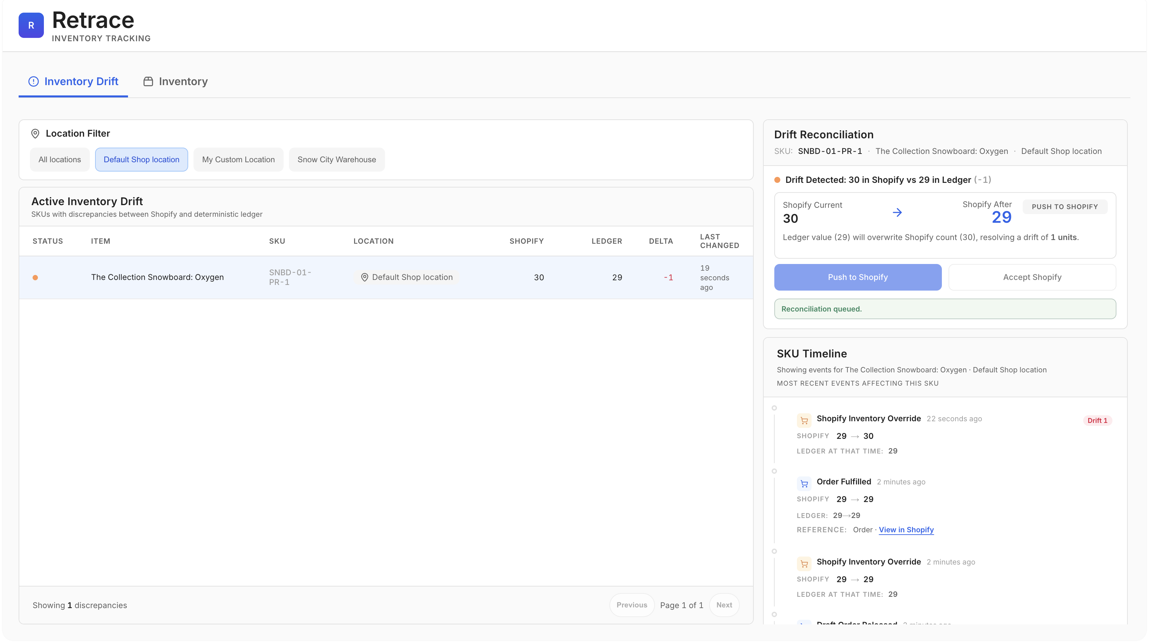Click the Accept Shopify button
The height and width of the screenshot is (643, 1149).
pos(1032,277)
